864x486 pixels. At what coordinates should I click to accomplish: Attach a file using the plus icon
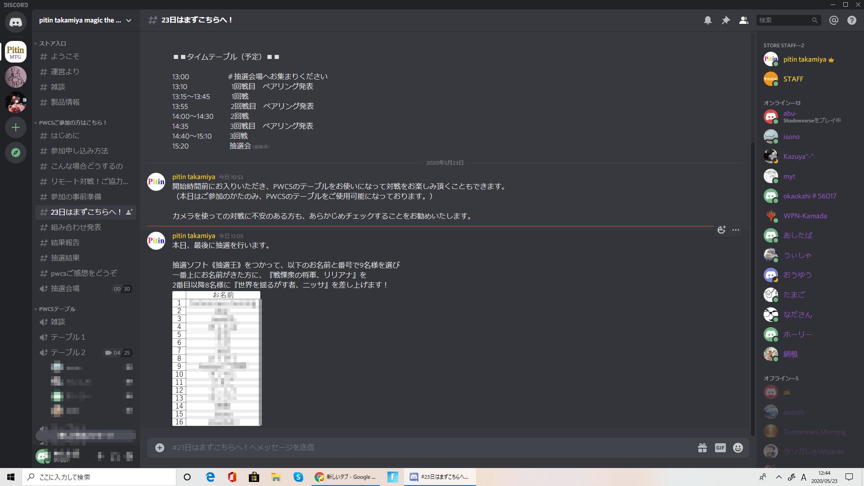(159, 447)
